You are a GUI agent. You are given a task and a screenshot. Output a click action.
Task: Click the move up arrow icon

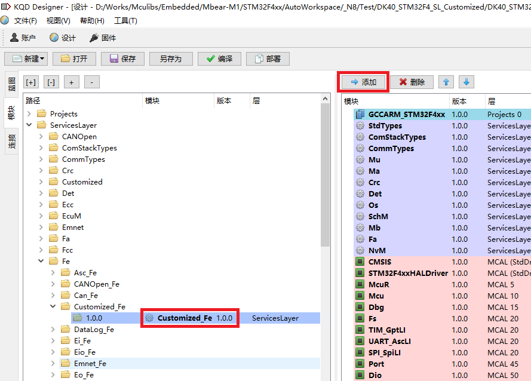click(446, 82)
